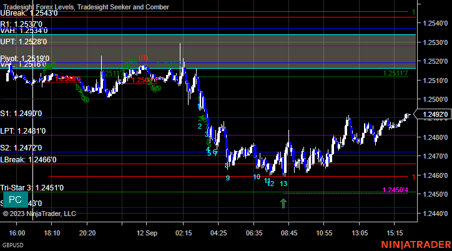Click the red 1.2509'0 level label
Viewport: 452px width, 251px height.
tap(67, 79)
